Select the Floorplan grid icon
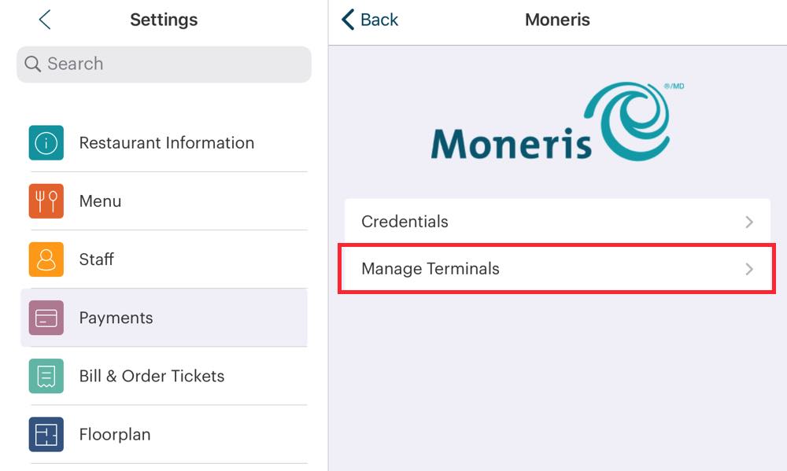Image resolution: width=787 pixels, height=471 pixels. click(46, 434)
